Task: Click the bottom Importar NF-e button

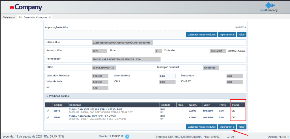Action: [227, 127]
